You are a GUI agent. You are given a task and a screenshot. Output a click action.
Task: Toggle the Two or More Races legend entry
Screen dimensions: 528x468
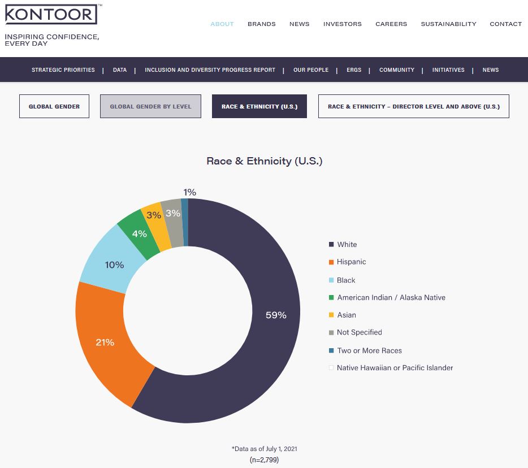[x=369, y=350]
